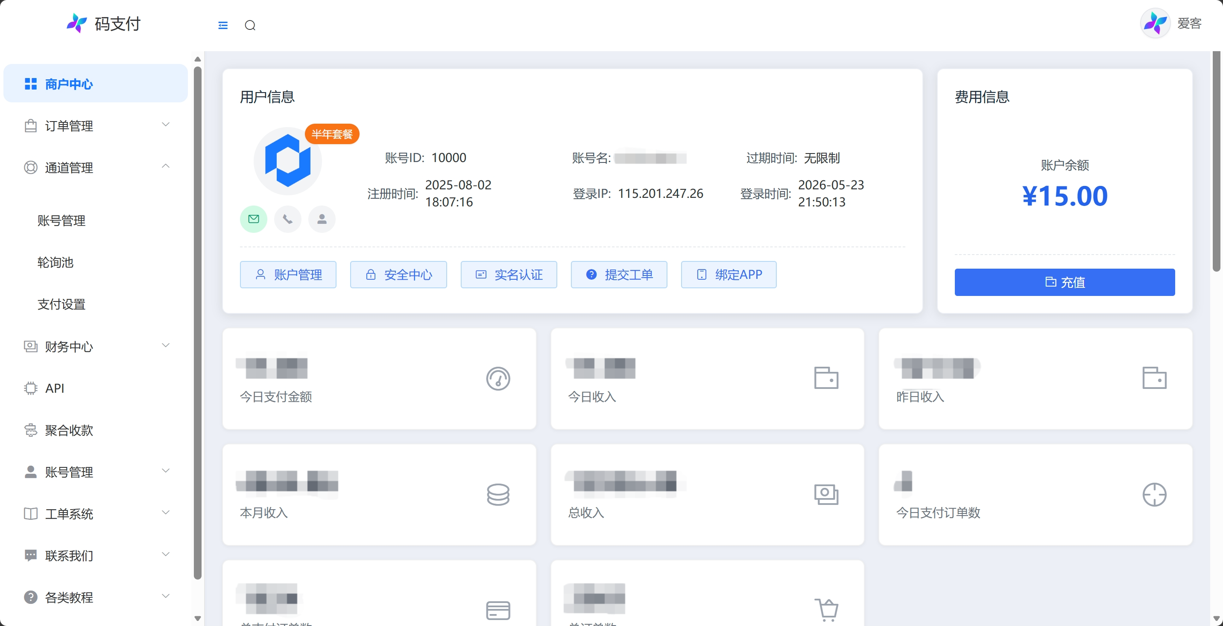The height and width of the screenshot is (626, 1223).
Task: Open 轮询池 submenu item
Action: coord(55,262)
